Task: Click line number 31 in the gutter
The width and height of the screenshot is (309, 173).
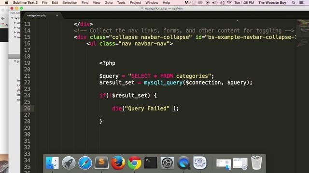Action: pyautogui.click(x=27, y=141)
